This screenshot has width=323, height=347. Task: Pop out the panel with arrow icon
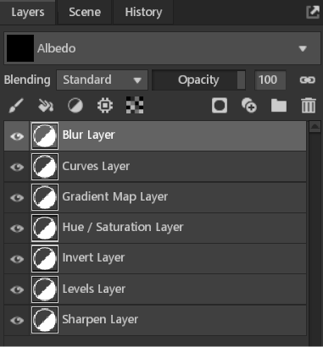[x=313, y=12]
